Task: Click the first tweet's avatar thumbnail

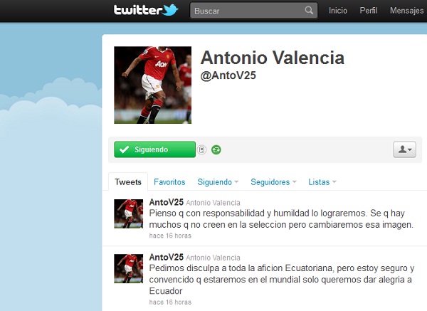Action: (x=128, y=214)
